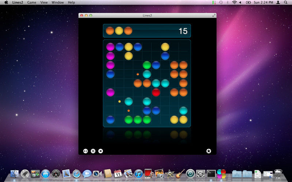Open the second folder stack in Dock
292x182 pixels.
tap(247, 174)
